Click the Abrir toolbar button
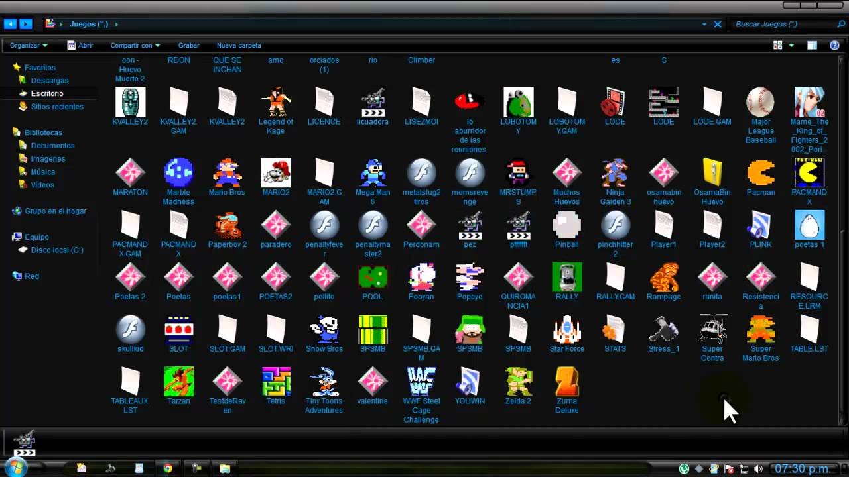849x477 pixels. [80, 46]
